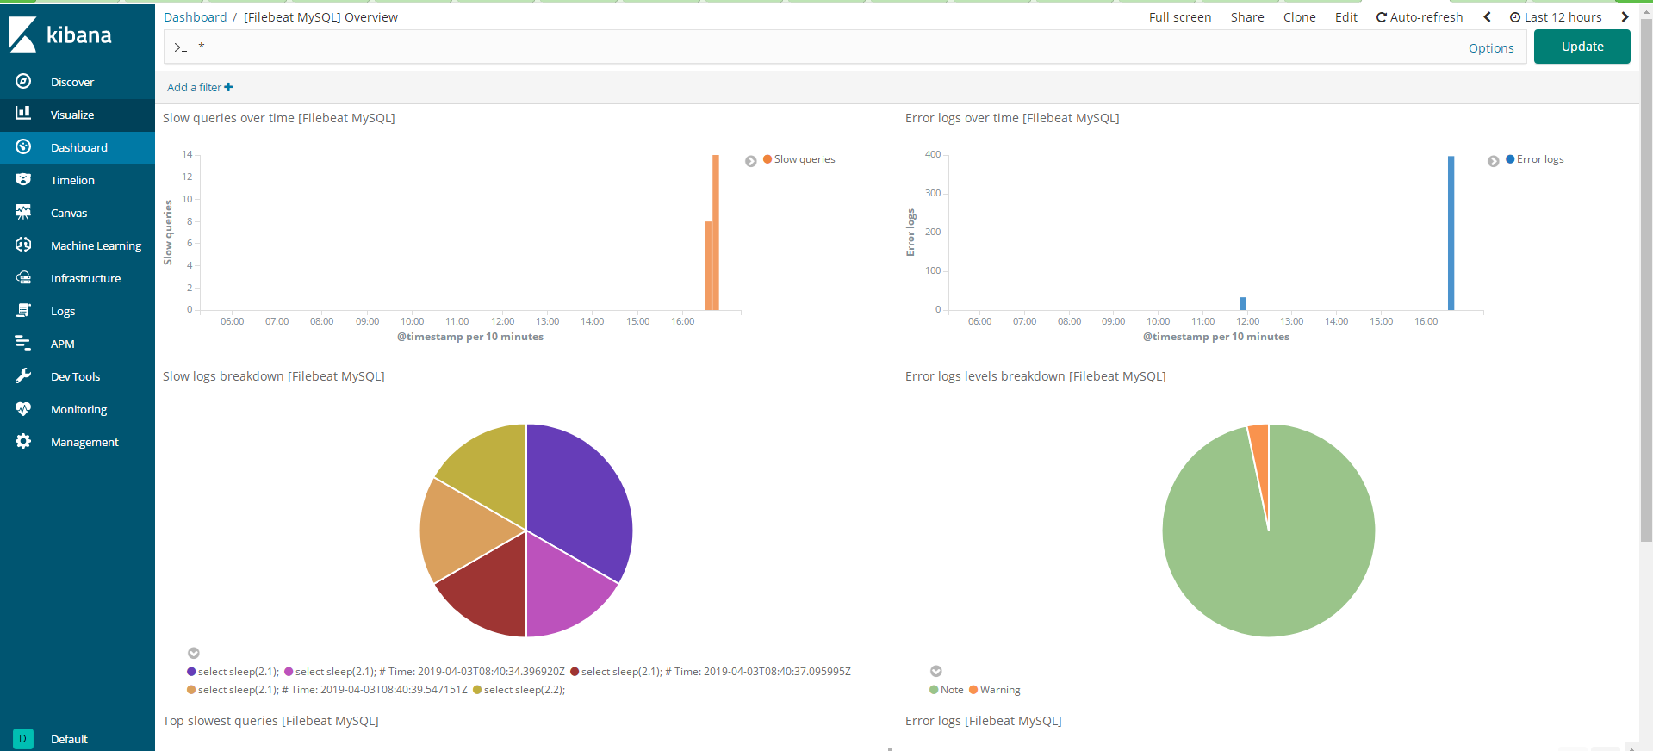Click the page vertical scrollbar

click(1646, 280)
